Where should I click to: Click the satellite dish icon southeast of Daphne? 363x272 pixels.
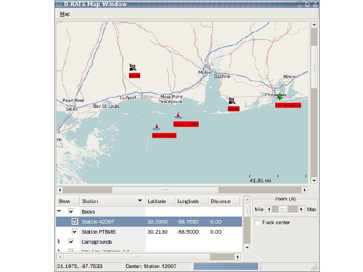tap(232, 101)
